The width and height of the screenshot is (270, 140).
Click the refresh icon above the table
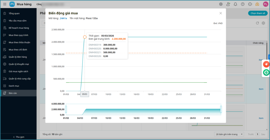pyautogui.click(x=257, y=23)
